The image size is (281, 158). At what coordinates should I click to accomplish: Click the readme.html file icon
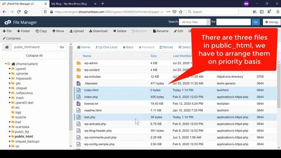(x=79, y=110)
